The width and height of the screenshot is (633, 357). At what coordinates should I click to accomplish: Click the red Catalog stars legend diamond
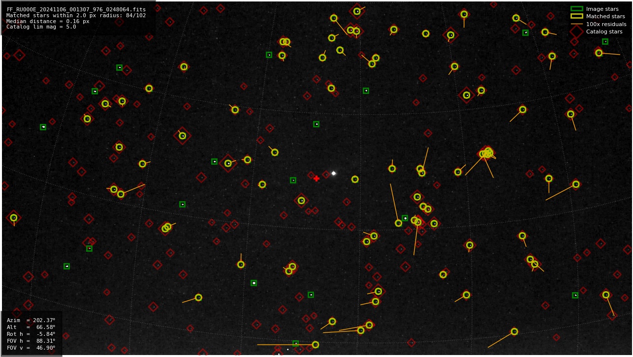click(x=576, y=31)
